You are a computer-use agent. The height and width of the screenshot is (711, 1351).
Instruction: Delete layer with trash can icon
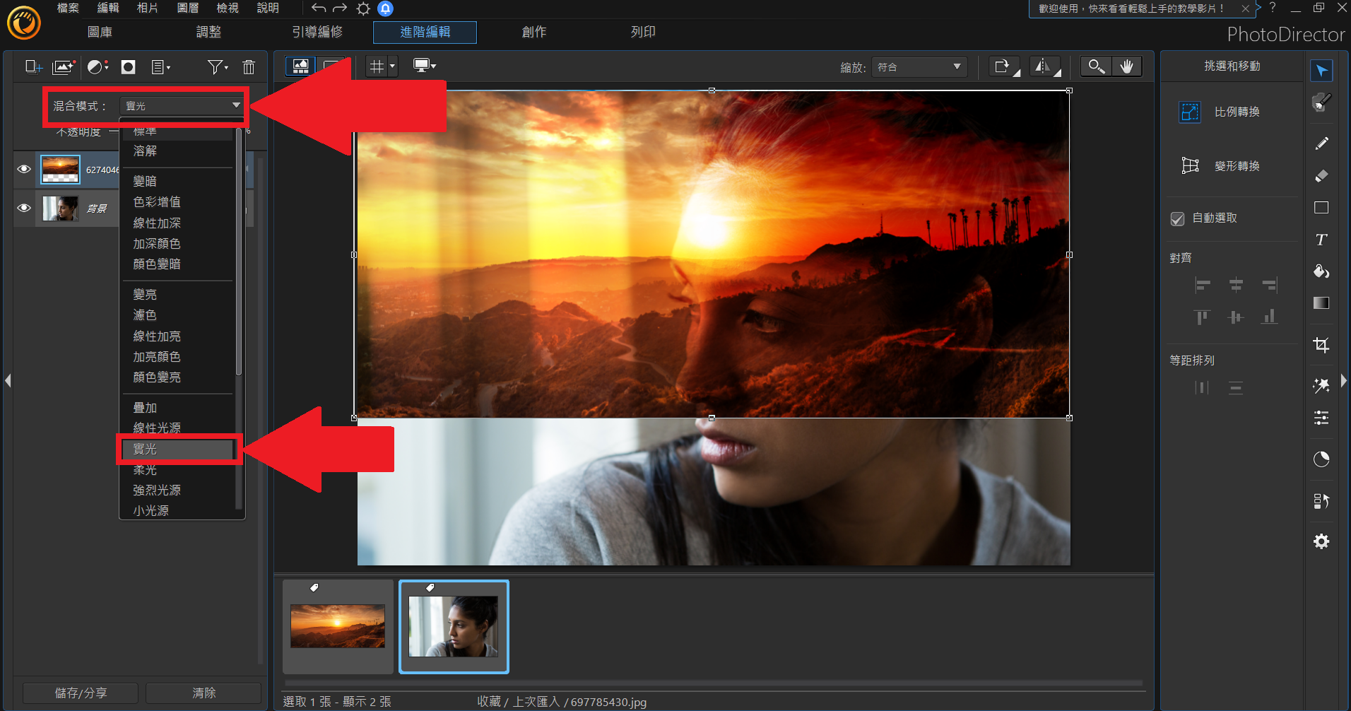tap(248, 67)
